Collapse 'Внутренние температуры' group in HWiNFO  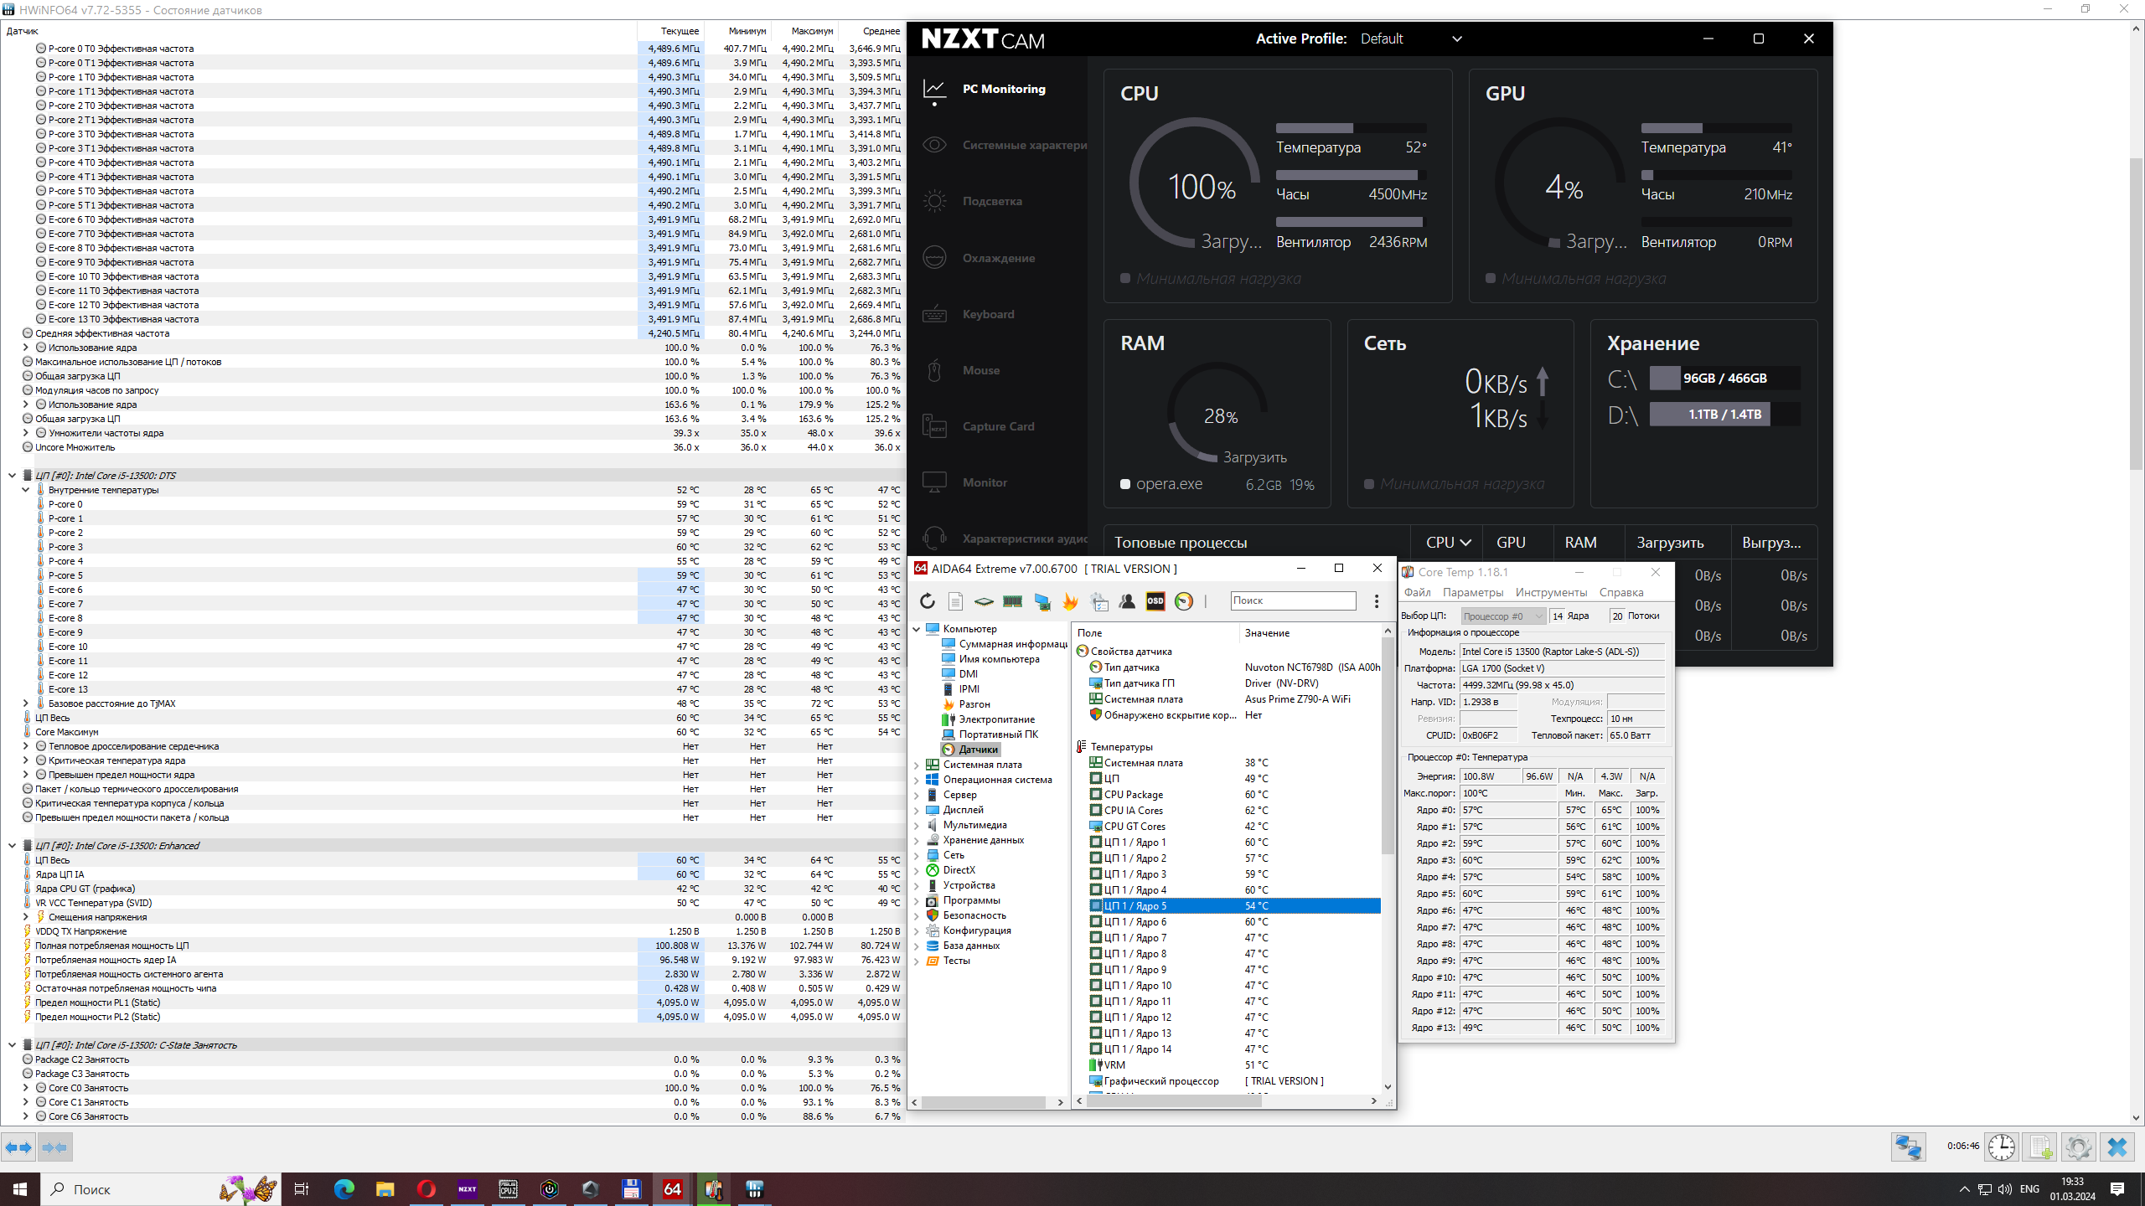[x=25, y=490]
